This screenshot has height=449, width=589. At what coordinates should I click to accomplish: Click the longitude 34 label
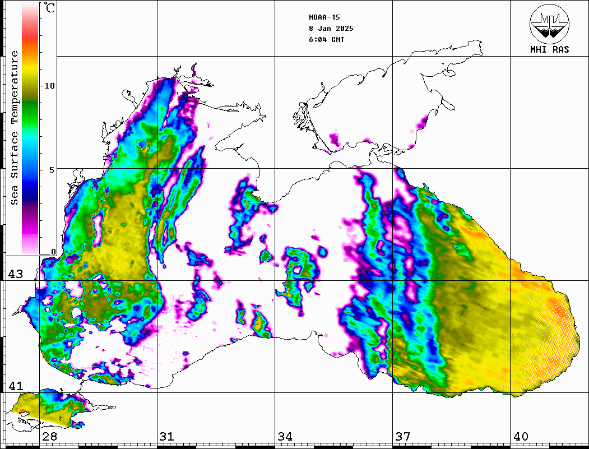(285, 437)
